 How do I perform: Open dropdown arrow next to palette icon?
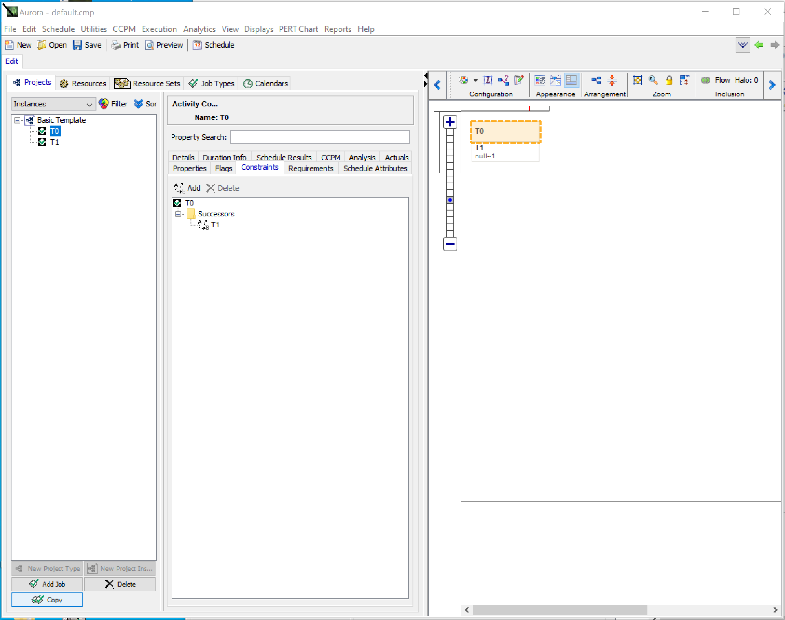pyautogui.click(x=475, y=80)
